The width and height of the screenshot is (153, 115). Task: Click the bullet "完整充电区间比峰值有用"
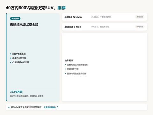[77, 65]
